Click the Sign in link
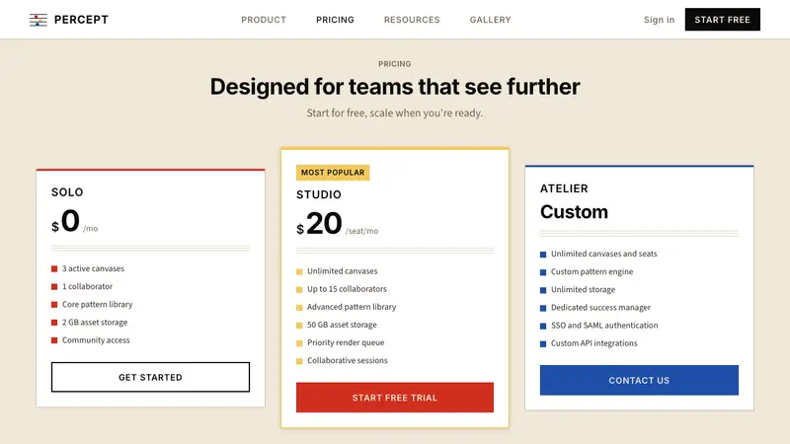 point(659,20)
